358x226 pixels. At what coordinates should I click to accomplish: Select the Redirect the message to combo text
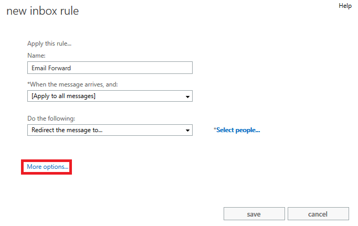click(x=67, y=130)
